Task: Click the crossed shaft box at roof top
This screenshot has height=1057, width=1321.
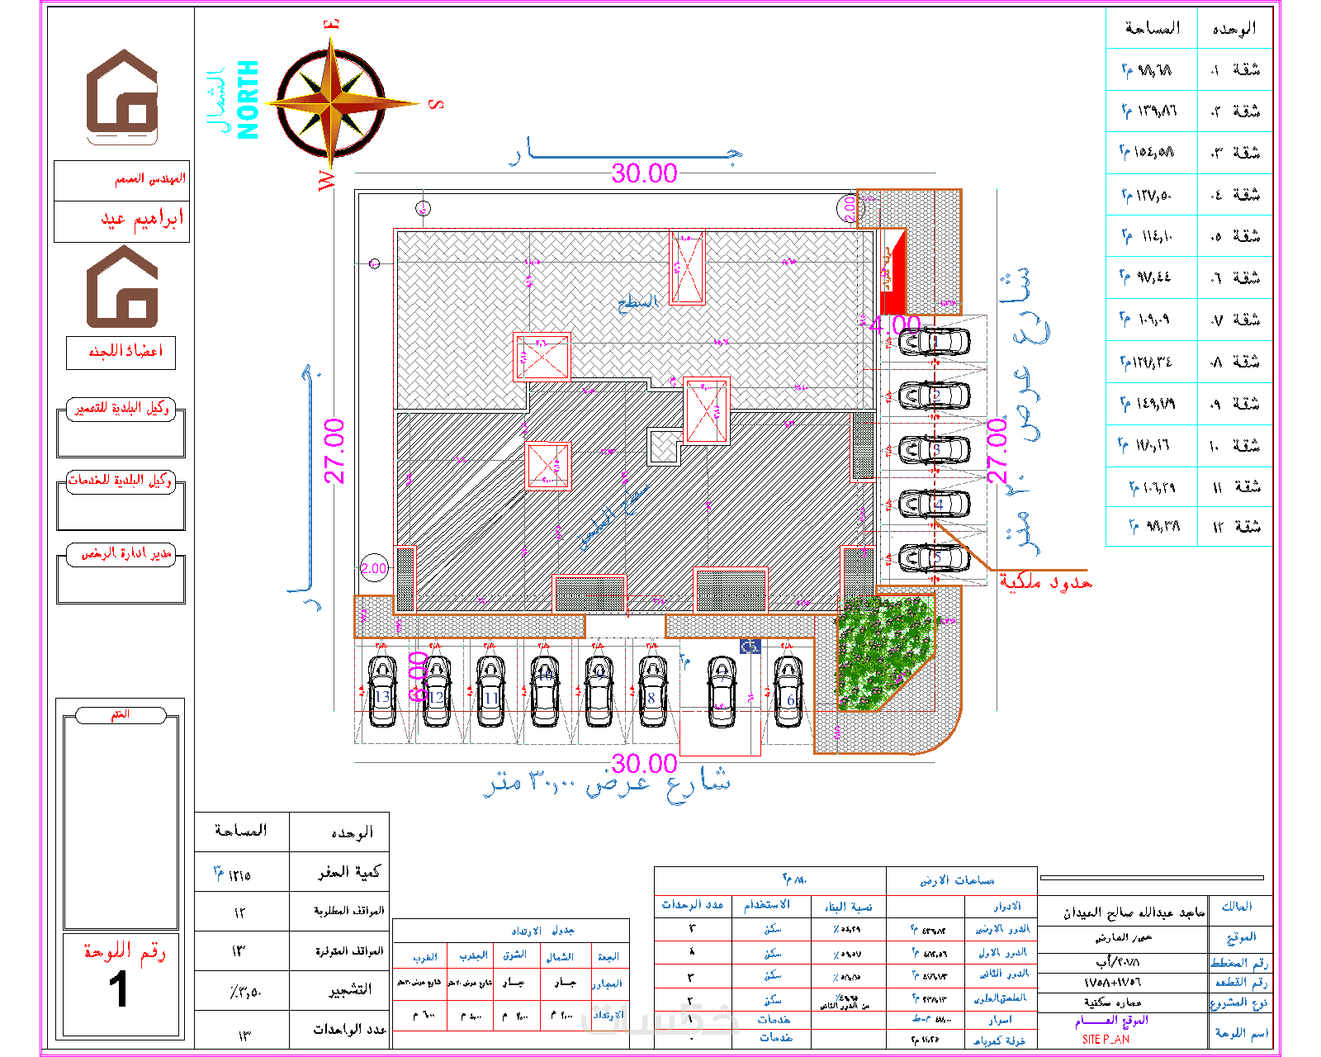Action: click(687, 268)
